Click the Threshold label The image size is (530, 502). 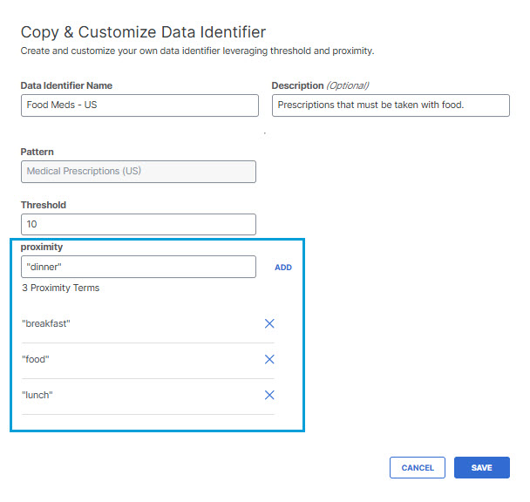[x=44, y=205]
